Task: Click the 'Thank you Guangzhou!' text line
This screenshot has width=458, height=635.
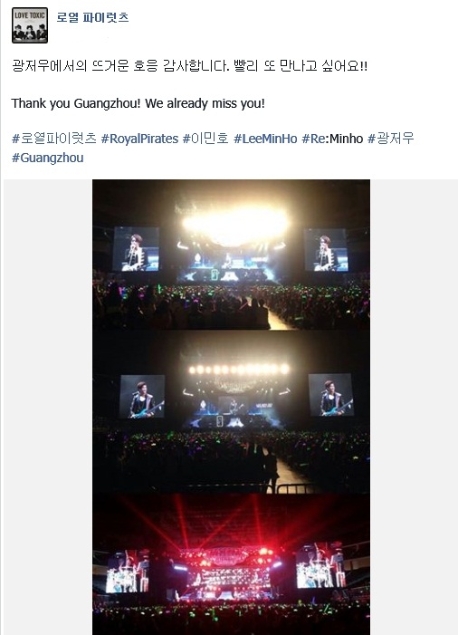Action: click(x=138, y=103)
